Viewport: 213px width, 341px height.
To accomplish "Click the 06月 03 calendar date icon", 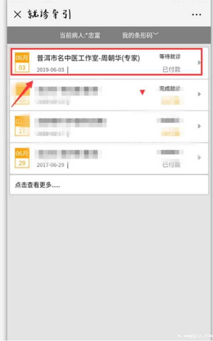I will click(x=22, y=62).
